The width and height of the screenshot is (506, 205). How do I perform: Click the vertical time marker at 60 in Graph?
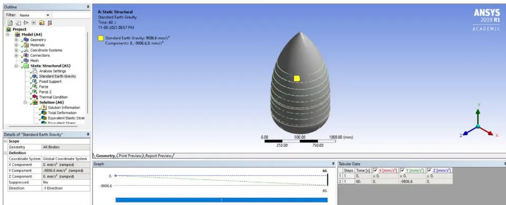327,180
